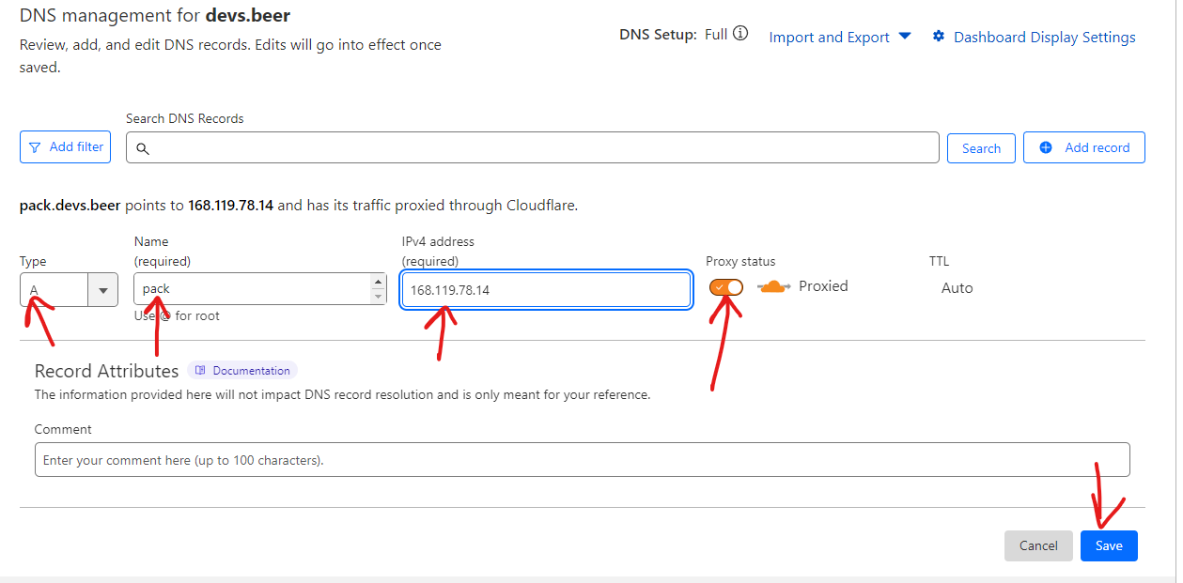Cancel editing the DNS record

point(1038,545)
